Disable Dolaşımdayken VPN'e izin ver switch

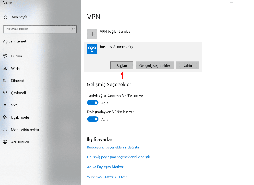93,119
